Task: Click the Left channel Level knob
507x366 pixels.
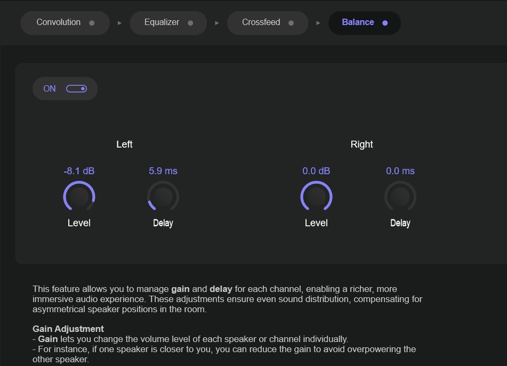Action: (x=79, y=197)
